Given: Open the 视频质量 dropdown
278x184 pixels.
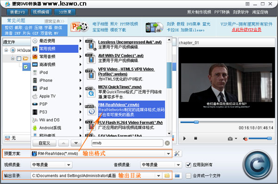Looking at the screenshot, I should (69, 165).
